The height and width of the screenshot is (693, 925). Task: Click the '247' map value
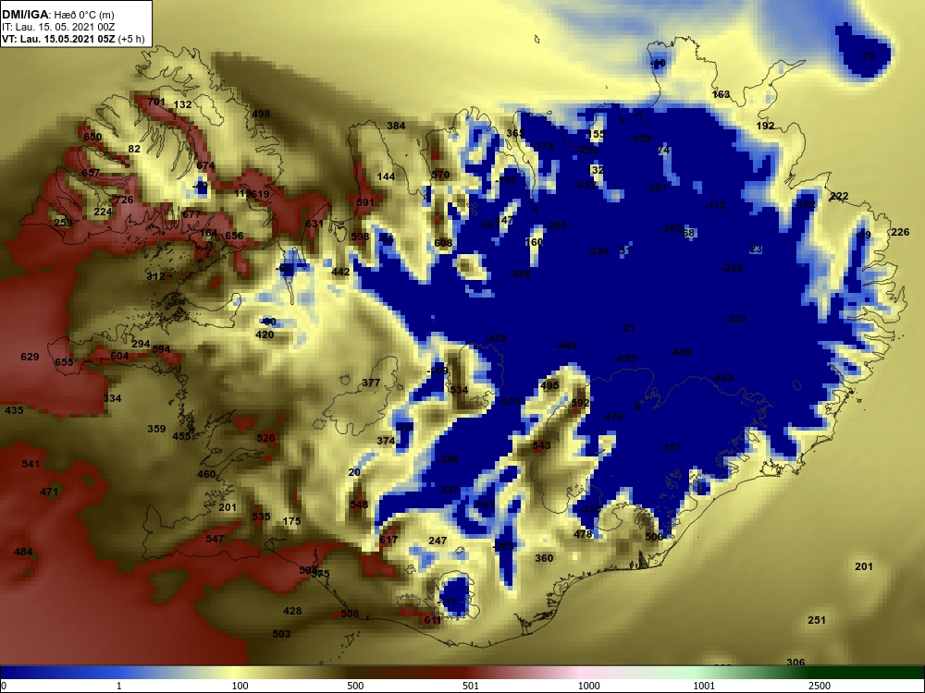pyautogui.click(x=438, y=541)
